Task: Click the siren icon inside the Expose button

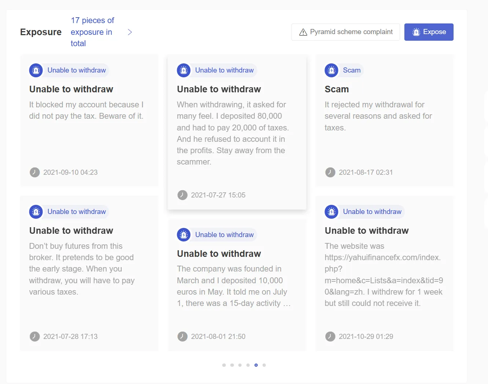Action: [x=416, y=32]
